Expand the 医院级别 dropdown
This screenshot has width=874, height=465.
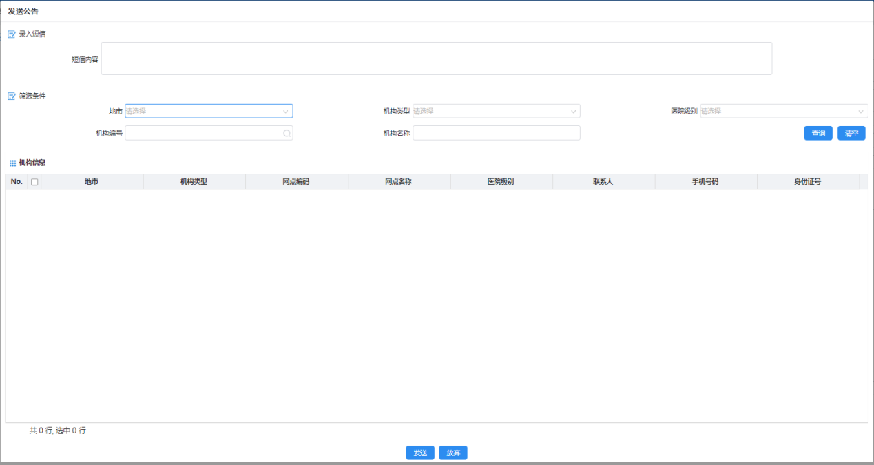click(x=784, y=111)
